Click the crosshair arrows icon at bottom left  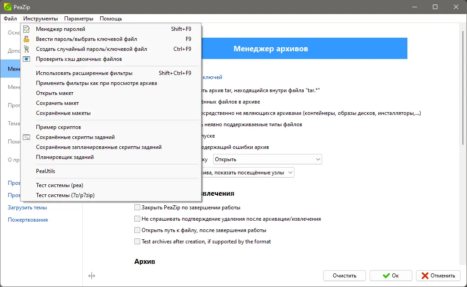[92, 276]
